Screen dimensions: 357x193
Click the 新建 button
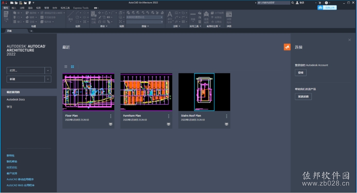(x=26, y=79)
